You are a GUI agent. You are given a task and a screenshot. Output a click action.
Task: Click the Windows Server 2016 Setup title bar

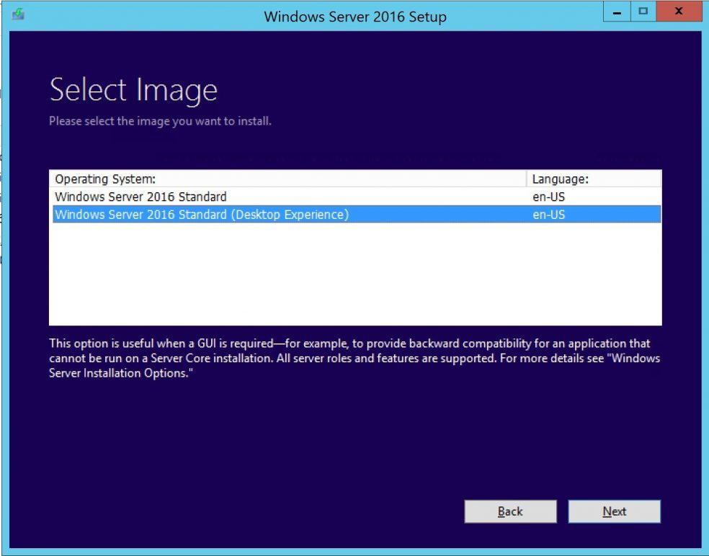(354, 16)
